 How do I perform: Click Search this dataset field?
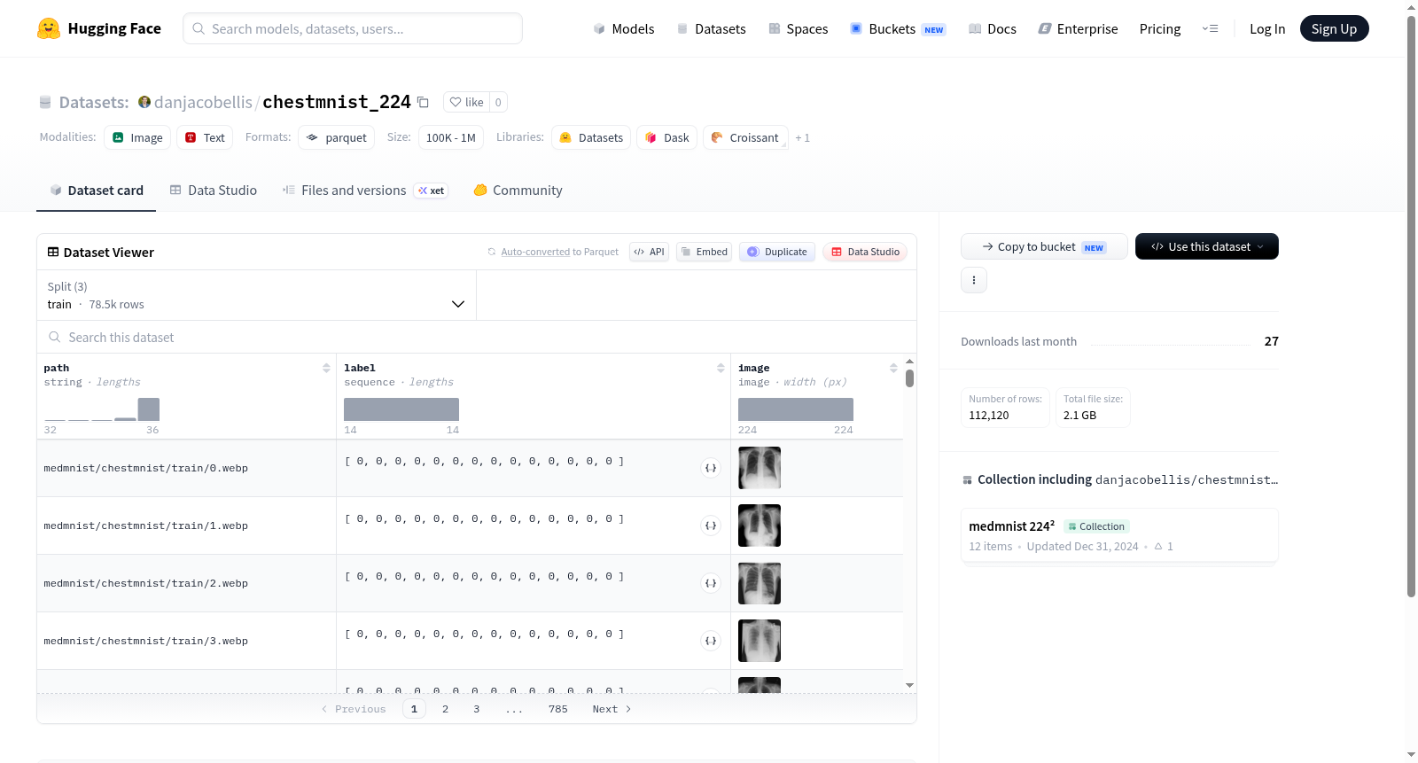[477, 337]
